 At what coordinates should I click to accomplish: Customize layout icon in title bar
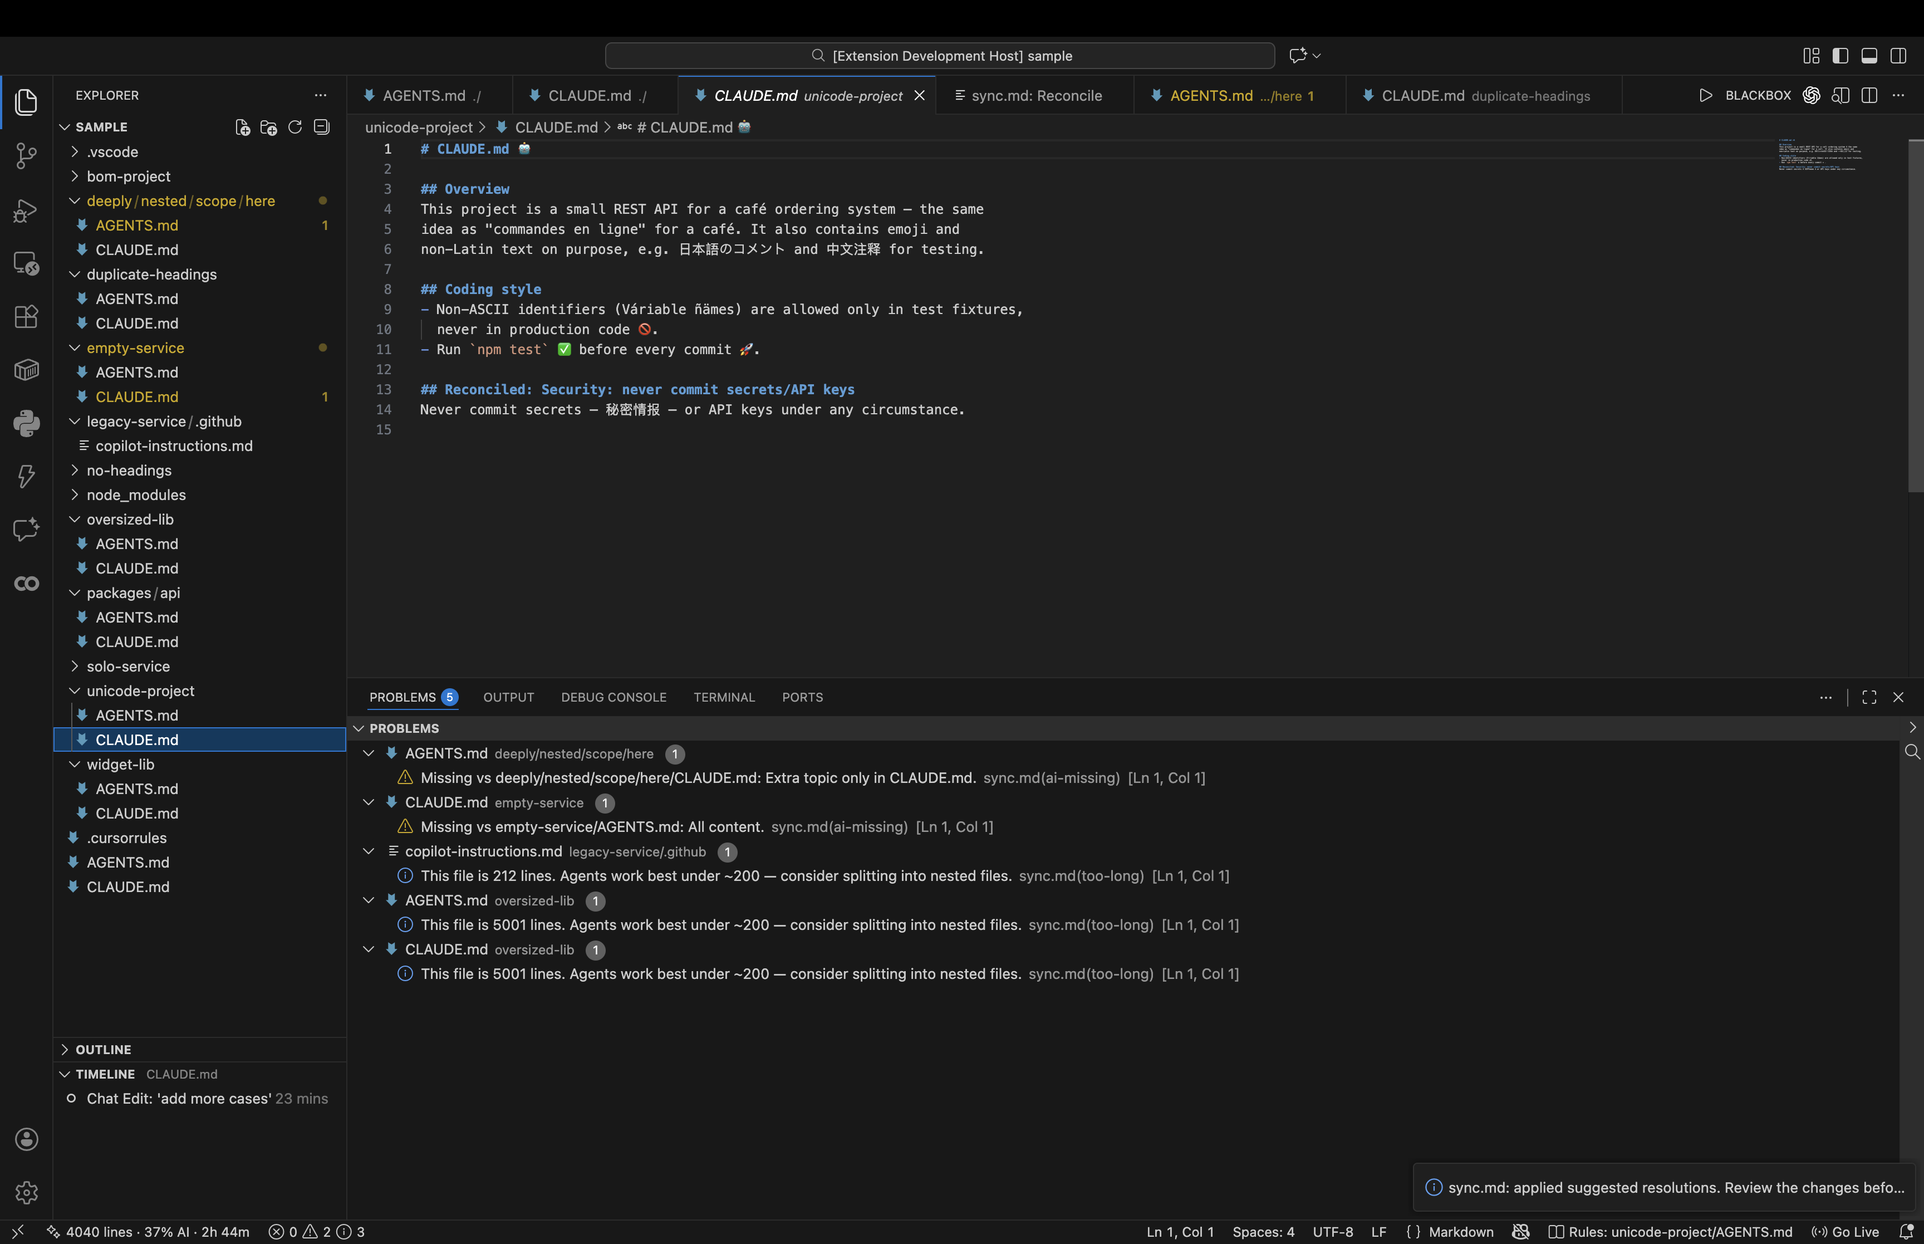pyautogui.click(x=1811, y=56)
